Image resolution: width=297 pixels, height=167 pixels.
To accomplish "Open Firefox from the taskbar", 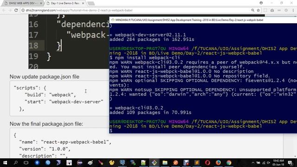I will [x=218, y=163].
